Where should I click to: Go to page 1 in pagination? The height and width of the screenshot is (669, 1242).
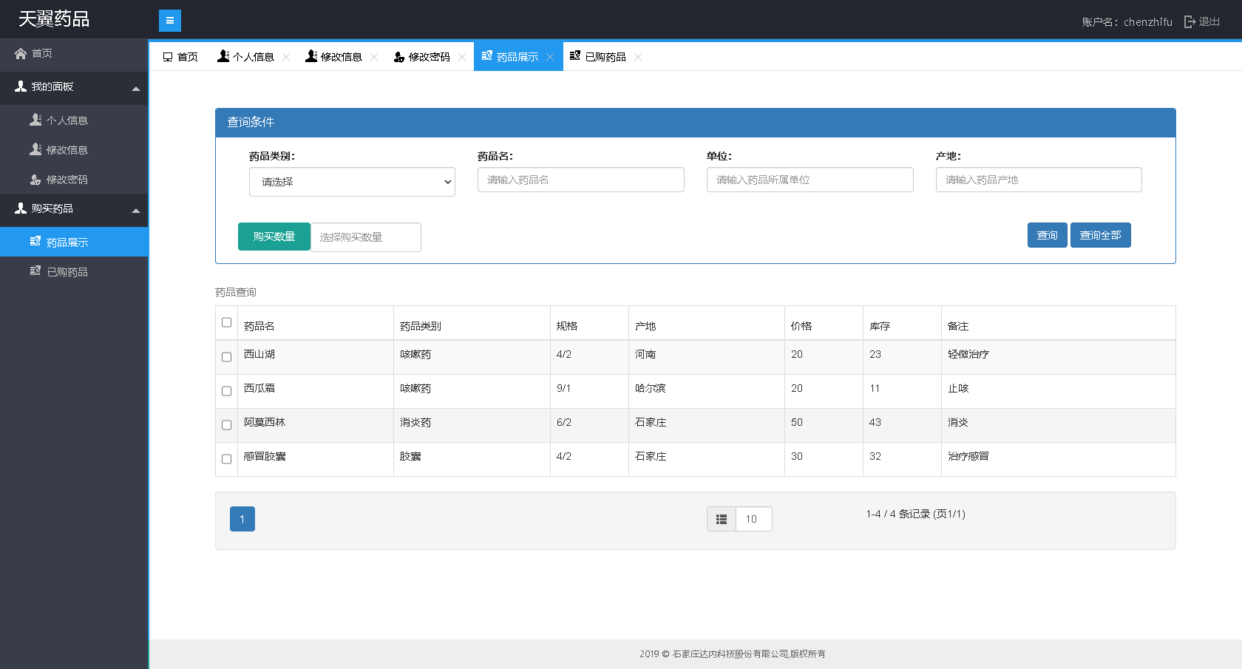pos(242,519)
